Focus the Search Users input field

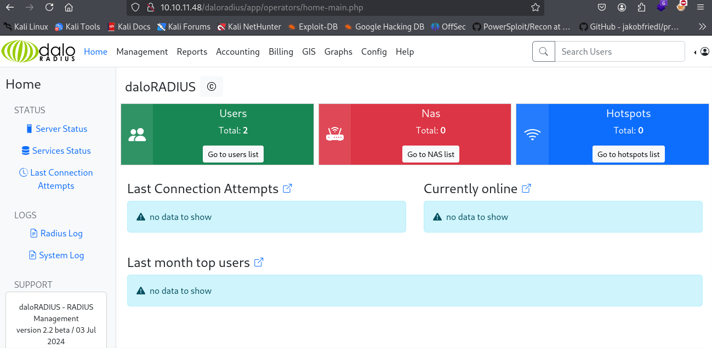(620, 51)
